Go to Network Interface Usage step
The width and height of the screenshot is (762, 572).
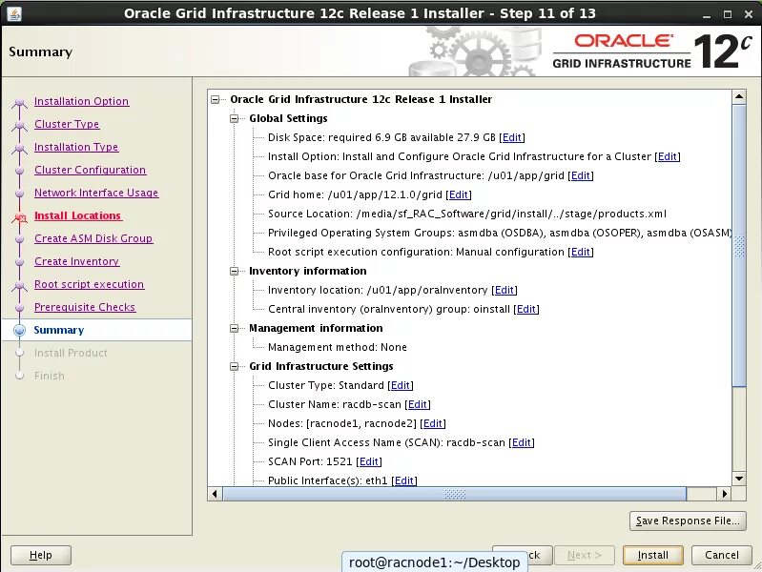[96, 193]
